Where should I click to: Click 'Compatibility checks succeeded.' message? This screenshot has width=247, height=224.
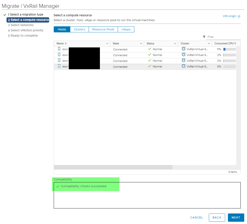coord(84,186)
